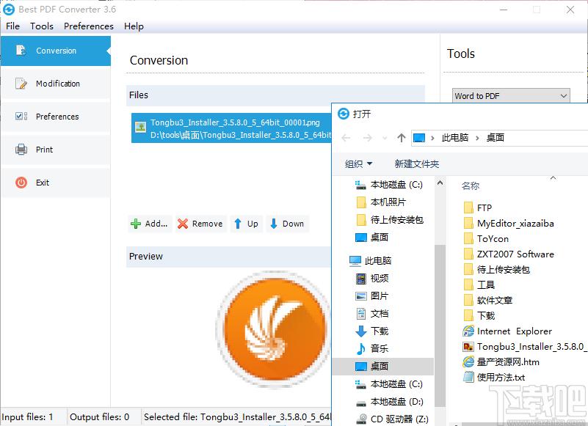Go back in the Open dialog
Screen dimensions: 588x426
tap(346, 138)
